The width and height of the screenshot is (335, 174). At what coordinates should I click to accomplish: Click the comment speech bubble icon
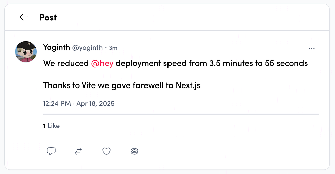[51, 151]
